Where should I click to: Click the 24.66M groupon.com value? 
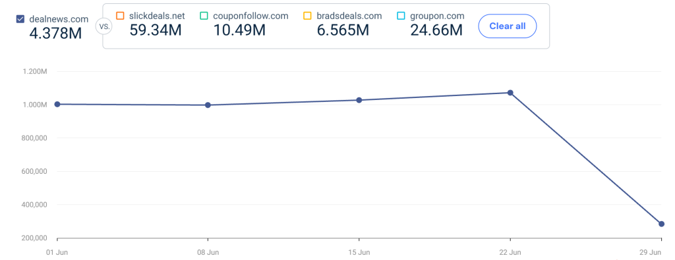click(436, 30)
